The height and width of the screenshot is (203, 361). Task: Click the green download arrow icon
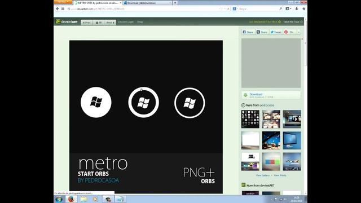[x=245, y=95]
